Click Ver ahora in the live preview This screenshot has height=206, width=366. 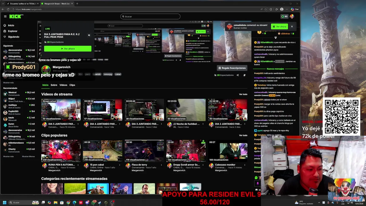68,49
